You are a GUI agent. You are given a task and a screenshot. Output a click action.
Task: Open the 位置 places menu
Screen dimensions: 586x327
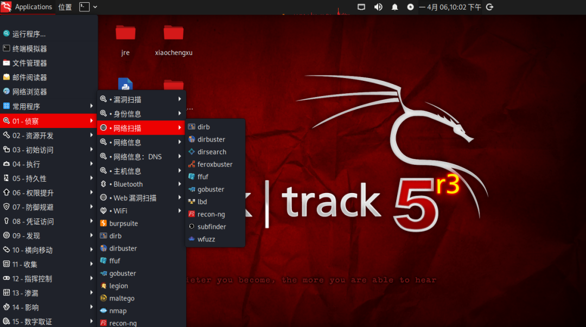coord(65,7)
